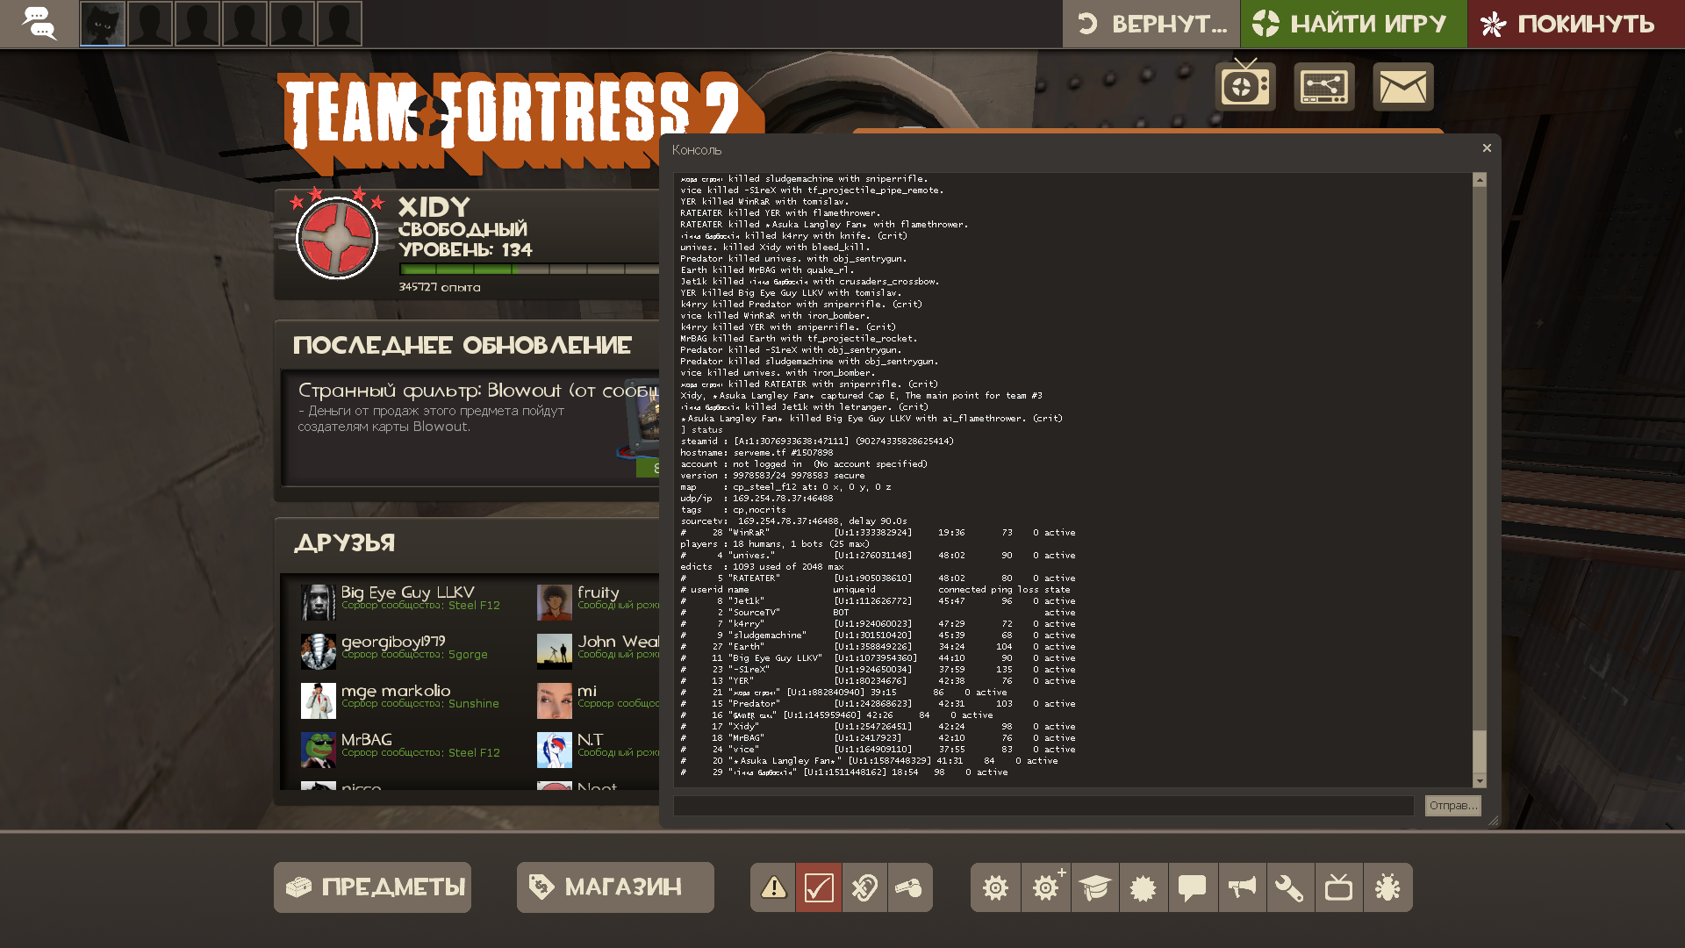Viewport: 1685px width, 948px height.
Task: Open the TV replay icon in bottom toolbar
Action: coord(1338,887)
